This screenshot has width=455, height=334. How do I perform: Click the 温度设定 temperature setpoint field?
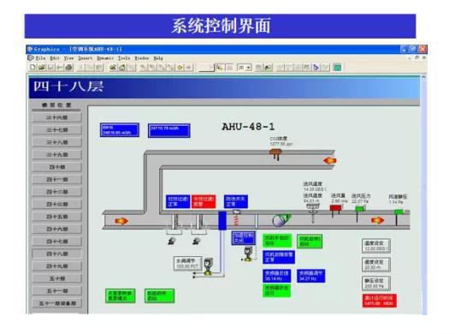click(375, 246)
